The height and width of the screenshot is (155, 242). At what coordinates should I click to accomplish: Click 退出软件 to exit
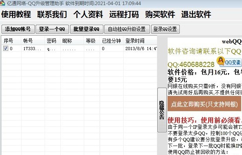(x=196, y=14)
